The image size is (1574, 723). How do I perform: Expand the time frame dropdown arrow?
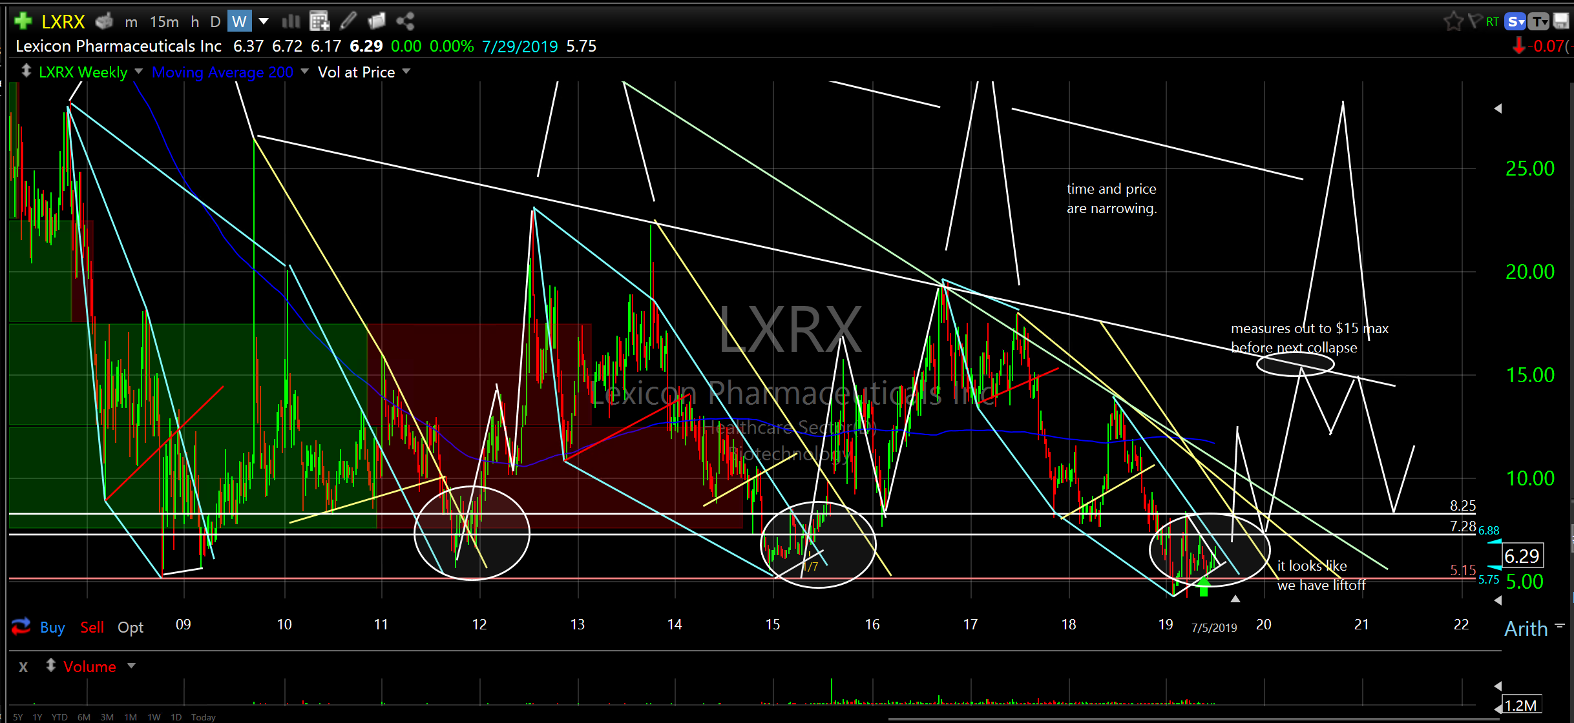coord(264,21)
